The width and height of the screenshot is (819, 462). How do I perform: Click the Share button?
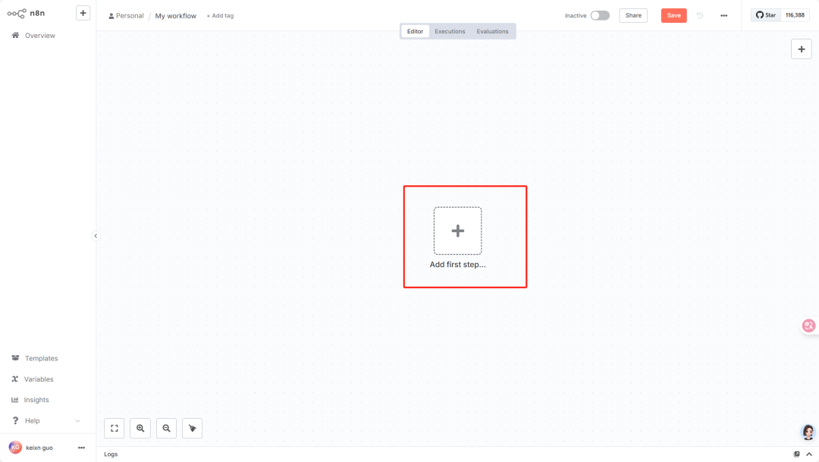pyautogui.click(x=633, y=16)
